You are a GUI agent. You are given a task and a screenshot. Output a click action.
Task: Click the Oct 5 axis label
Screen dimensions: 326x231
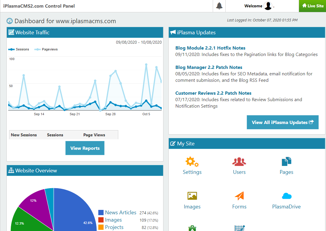pos(146,114)
